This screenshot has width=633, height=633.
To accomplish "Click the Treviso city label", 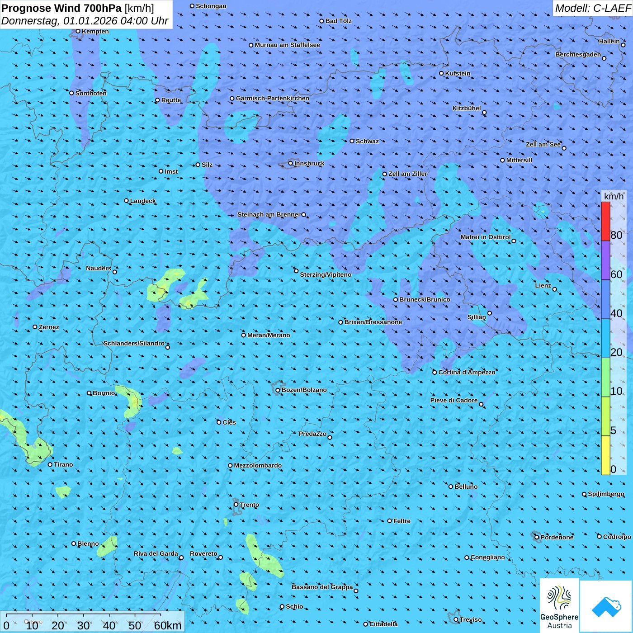I will click(x=471, y=619).
